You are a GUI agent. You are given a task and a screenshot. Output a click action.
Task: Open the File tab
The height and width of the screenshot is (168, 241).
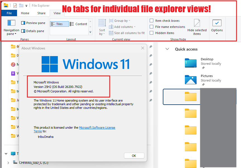pyautogui.click(x=9, y=13)
